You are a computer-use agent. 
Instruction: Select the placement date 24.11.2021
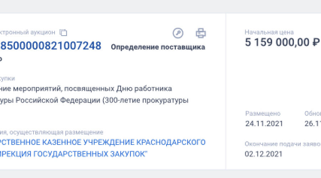[264, 124]
